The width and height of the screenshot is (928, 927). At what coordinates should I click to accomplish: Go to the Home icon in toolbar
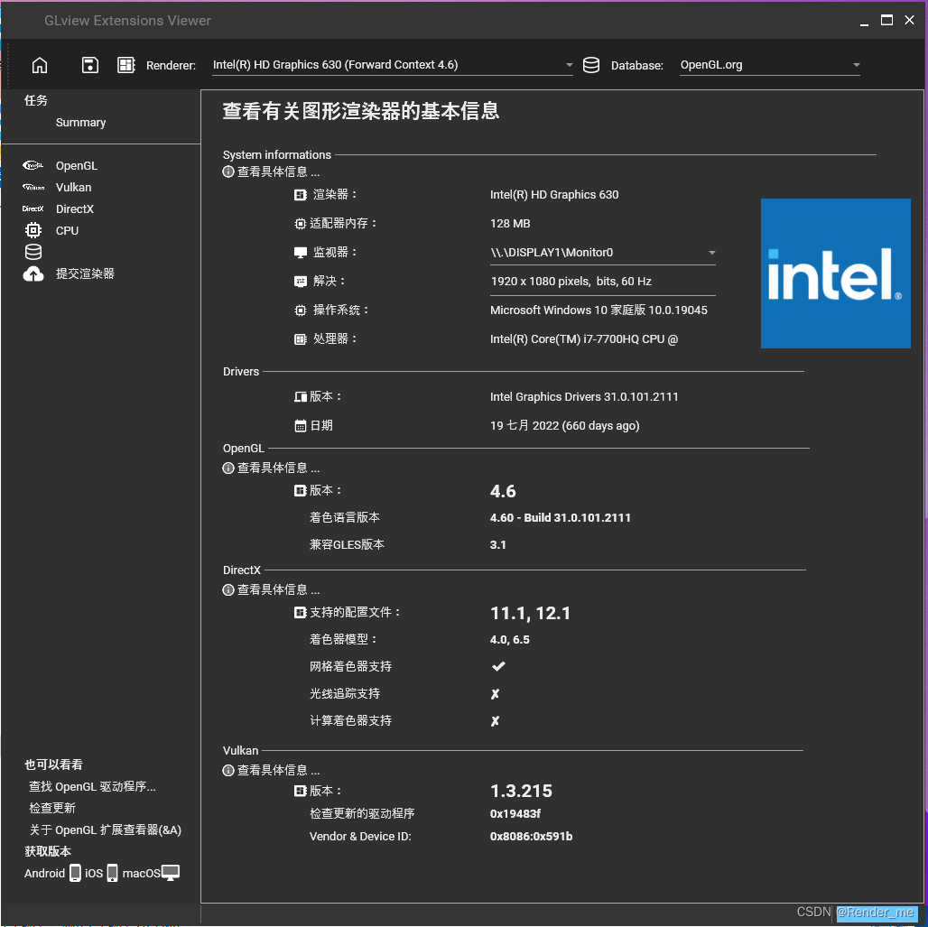click(x=40, y=65)
